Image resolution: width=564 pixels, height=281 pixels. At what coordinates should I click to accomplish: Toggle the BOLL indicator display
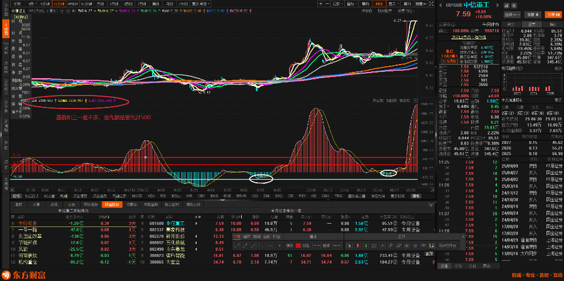click(176, 196)
